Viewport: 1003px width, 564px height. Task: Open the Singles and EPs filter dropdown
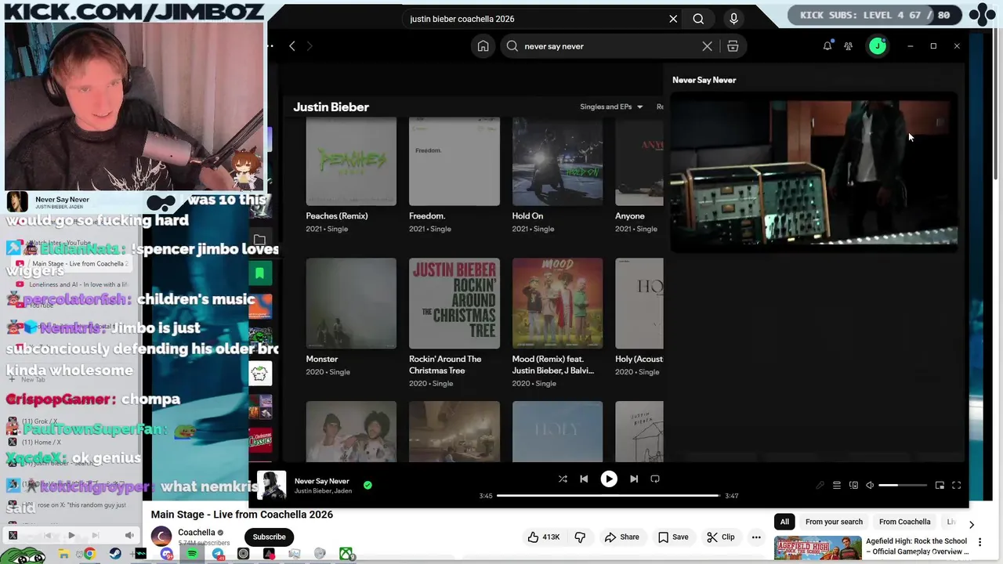pyautogui.click(x=611, y=107)
